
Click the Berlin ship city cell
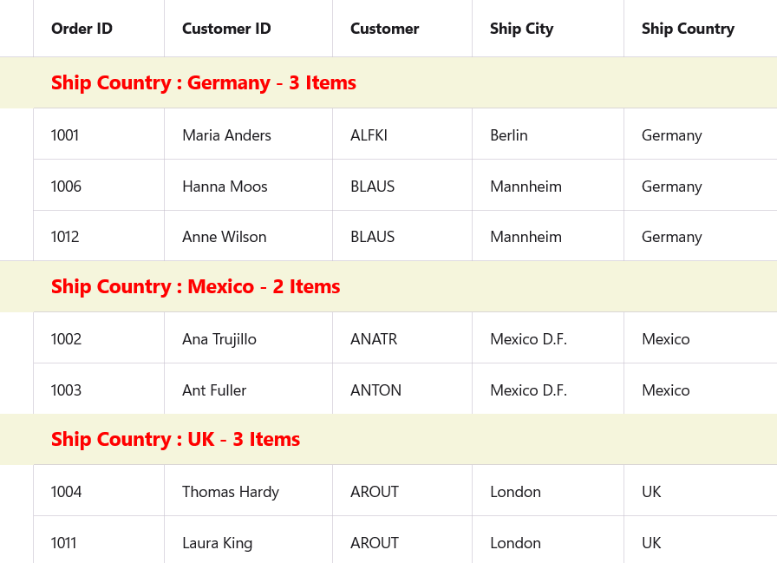tap(508, 135)
